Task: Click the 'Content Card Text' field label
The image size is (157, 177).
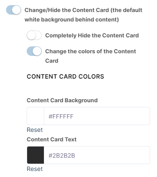Action: click(x=52, y=139)
